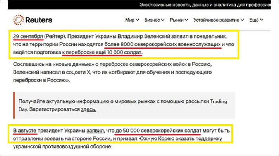Follow the здесь registration link
Viewport: 279px width, 156px height.
88,109
